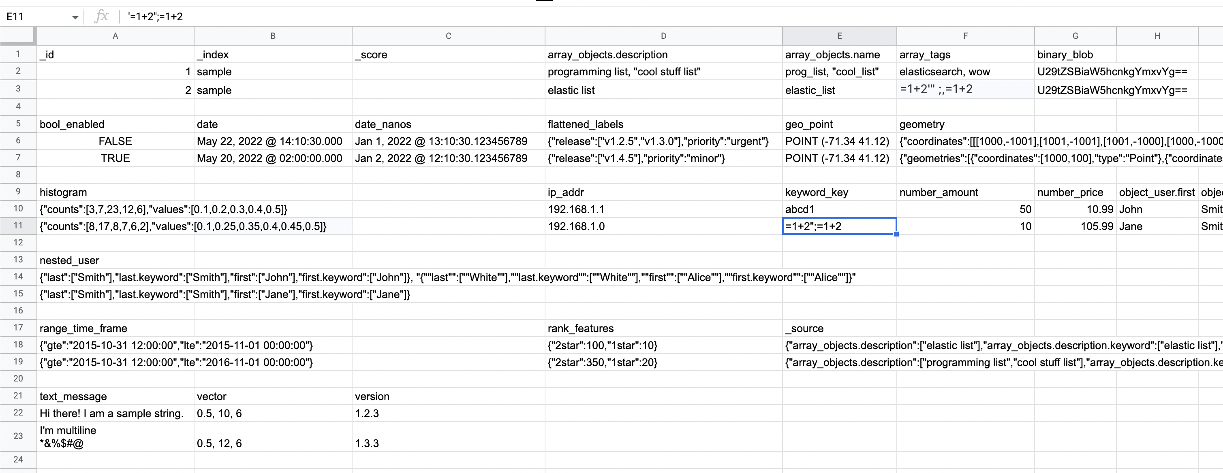Select column A header
The width and height of the screenshot is (1223, 473).
point(115,36)
